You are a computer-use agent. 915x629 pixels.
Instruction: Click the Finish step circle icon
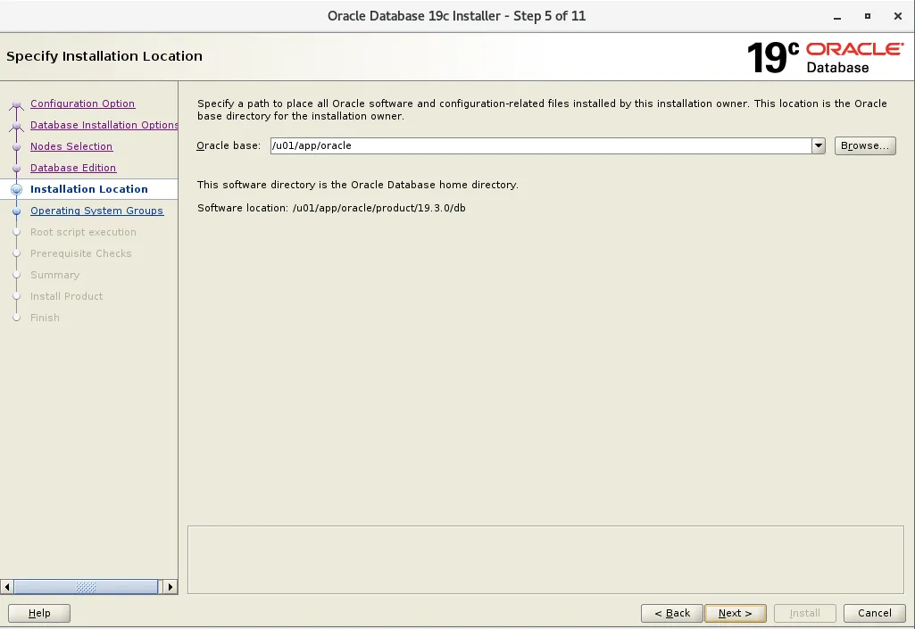click(x=15, y=318)
